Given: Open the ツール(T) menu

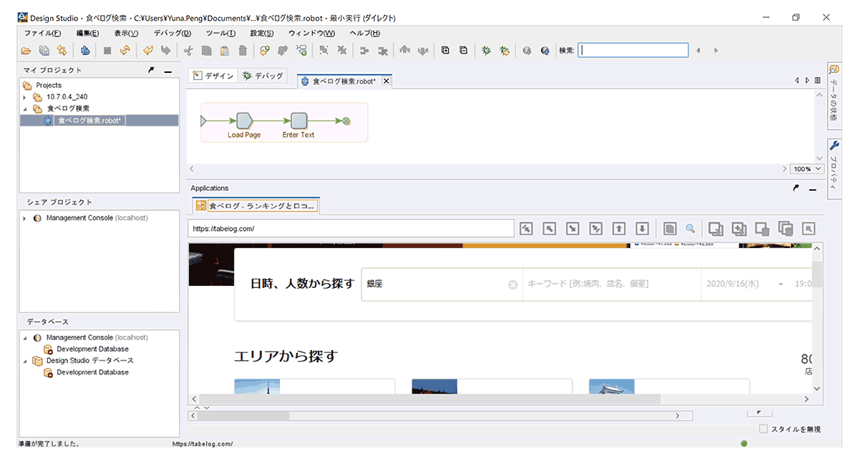Looking at the screenshot, I should (x=220, y=34).
